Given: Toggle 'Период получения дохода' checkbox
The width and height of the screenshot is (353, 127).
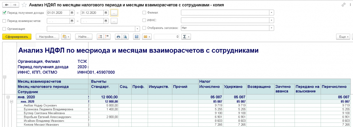Looking at the screenshot, I should pos(4,13).
